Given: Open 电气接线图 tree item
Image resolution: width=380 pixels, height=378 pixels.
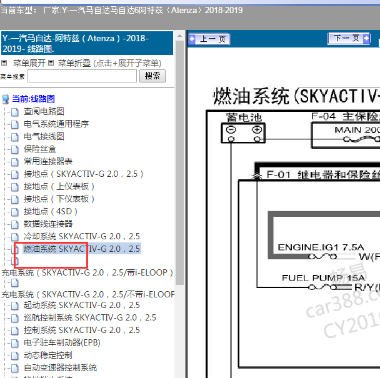Looking at the screenshot, I should click(x=44, y=136).
